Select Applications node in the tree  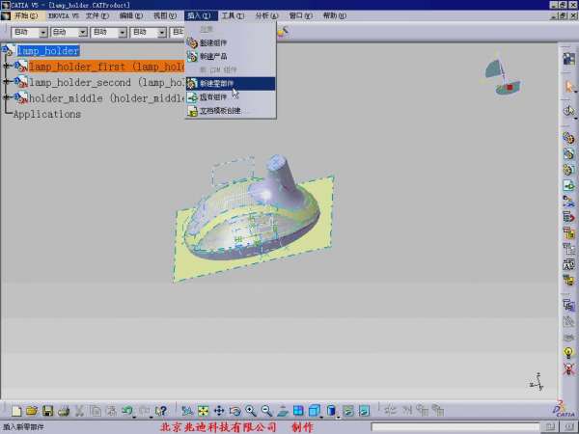click(x=47, y=114)
